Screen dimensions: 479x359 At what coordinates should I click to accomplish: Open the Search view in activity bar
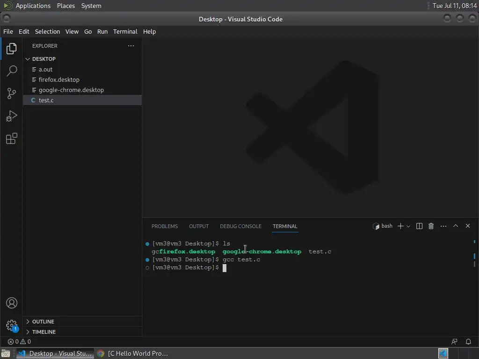pos(12,71)
